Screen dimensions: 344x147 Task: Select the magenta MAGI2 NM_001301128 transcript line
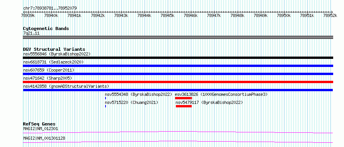[x=178, y=142]
